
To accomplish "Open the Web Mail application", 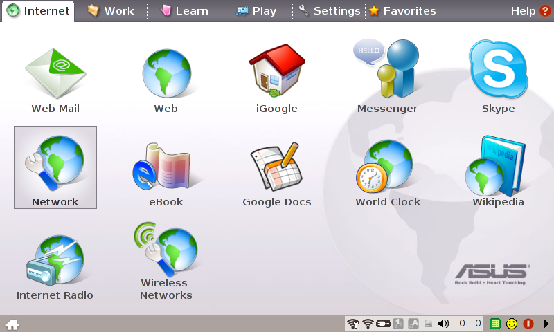I will point(55,80).
